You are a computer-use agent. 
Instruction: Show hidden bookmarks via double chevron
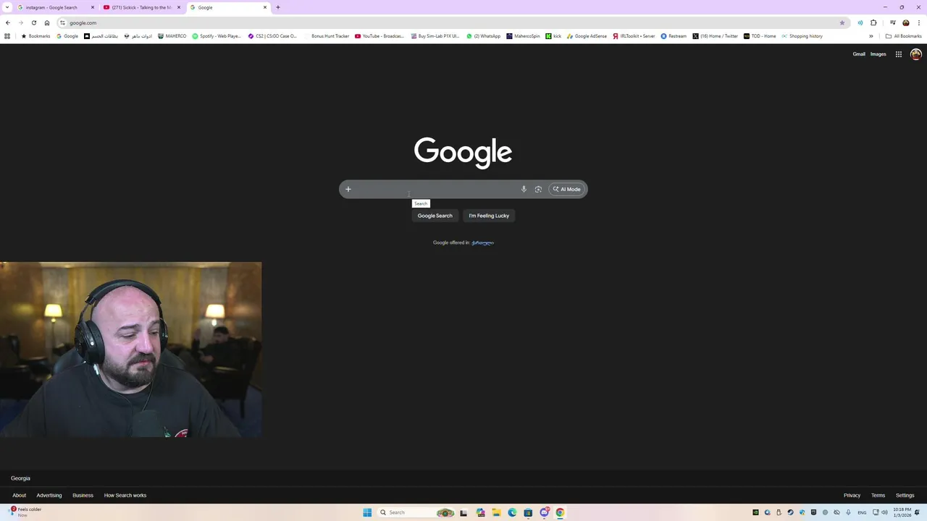(x=871, y=36)
